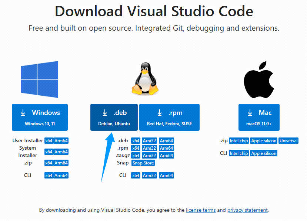Image resolution: width=307 pixels, height=221 pixels.
Task: Click the Linux Tux penguin icon
Action: point(145,79)
